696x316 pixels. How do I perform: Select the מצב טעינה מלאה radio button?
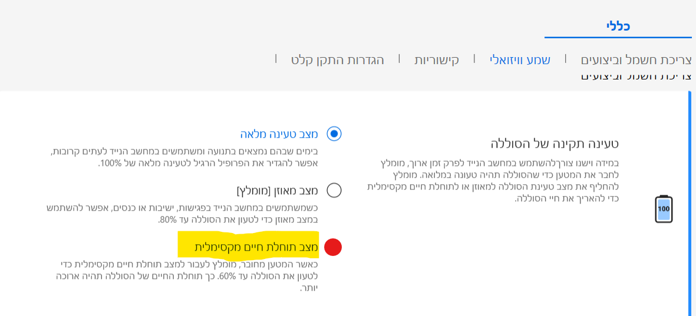coord(334,134)
